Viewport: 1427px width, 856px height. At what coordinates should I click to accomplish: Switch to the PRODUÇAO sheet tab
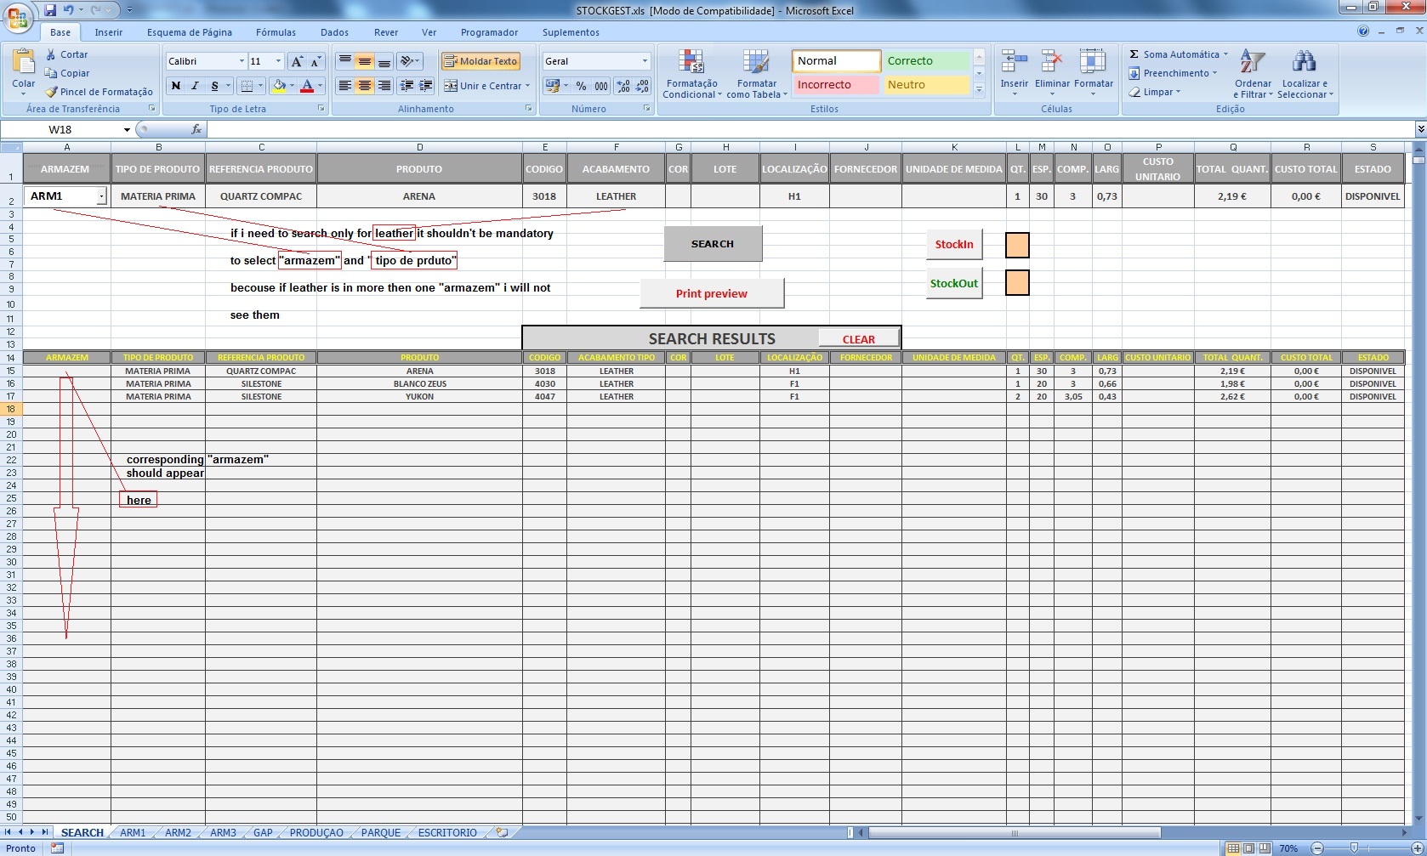[x=316, y=833]
